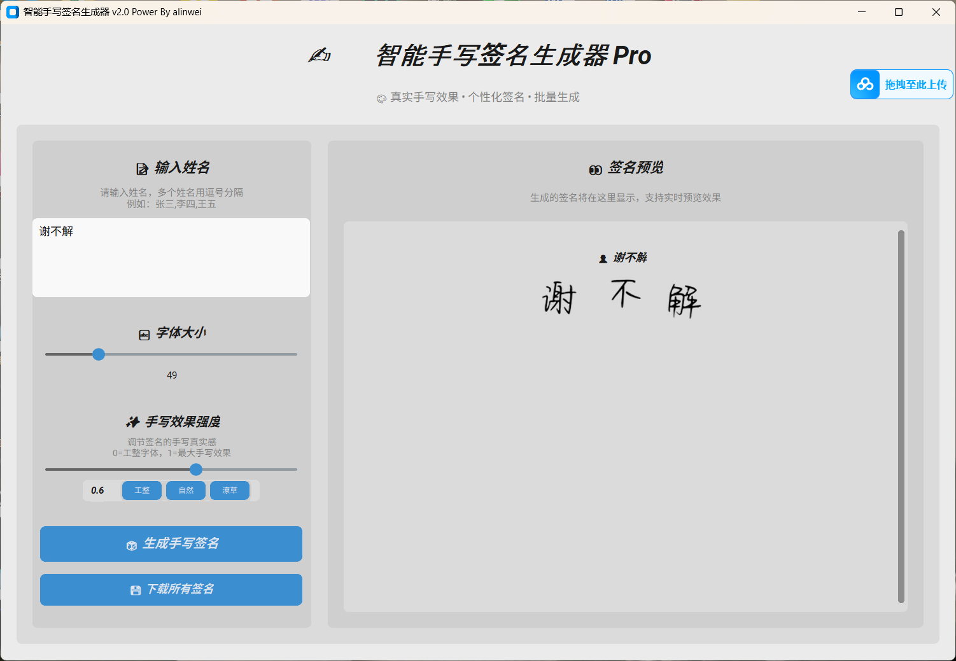This screenshot has width=956, height=661.
Task: Click the small icon before 真实手写效果
Action: click(381, 99)
